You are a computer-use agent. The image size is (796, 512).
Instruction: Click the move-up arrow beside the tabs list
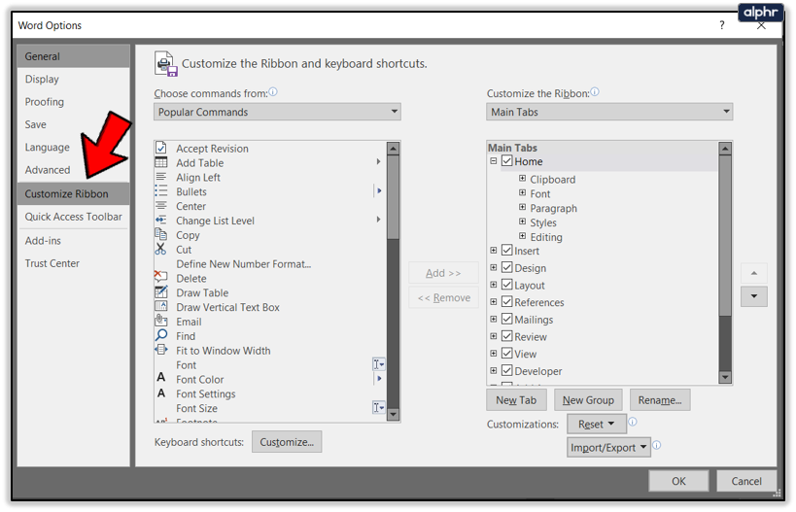(x=754, y=274)
